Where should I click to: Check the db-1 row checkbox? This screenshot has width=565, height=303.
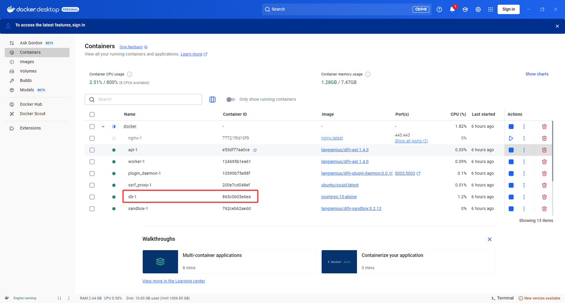point(92,197)
